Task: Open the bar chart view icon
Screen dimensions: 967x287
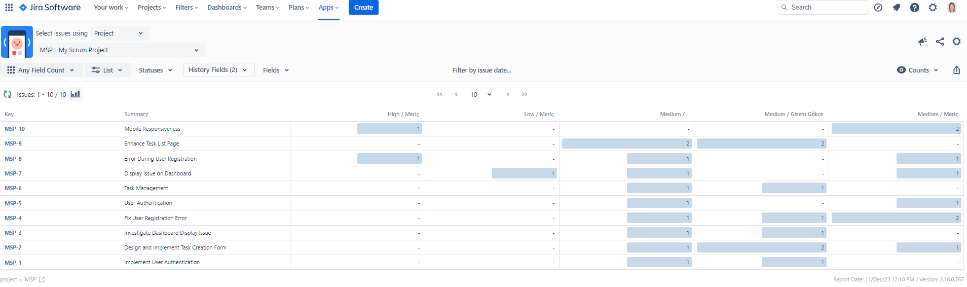Action: tap(76, 94)
